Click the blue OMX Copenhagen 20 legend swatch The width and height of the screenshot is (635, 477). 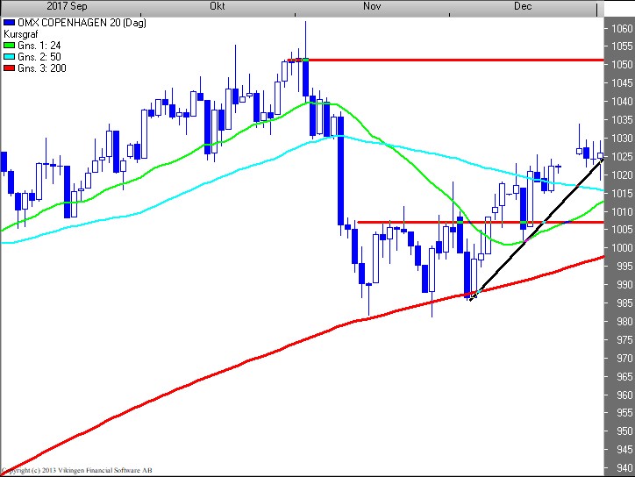click(9, 22)
